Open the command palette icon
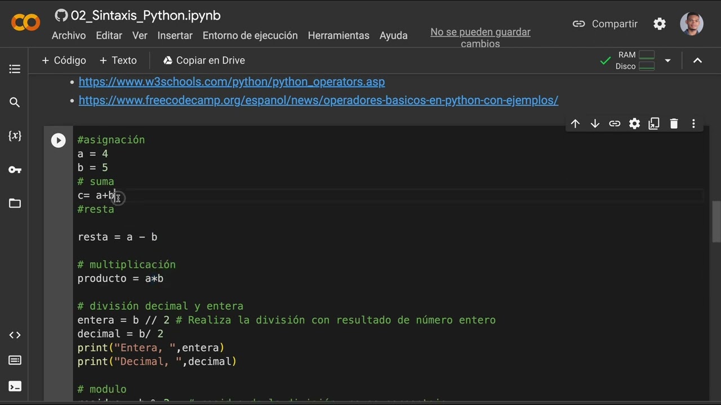 [x=15, y=360]
